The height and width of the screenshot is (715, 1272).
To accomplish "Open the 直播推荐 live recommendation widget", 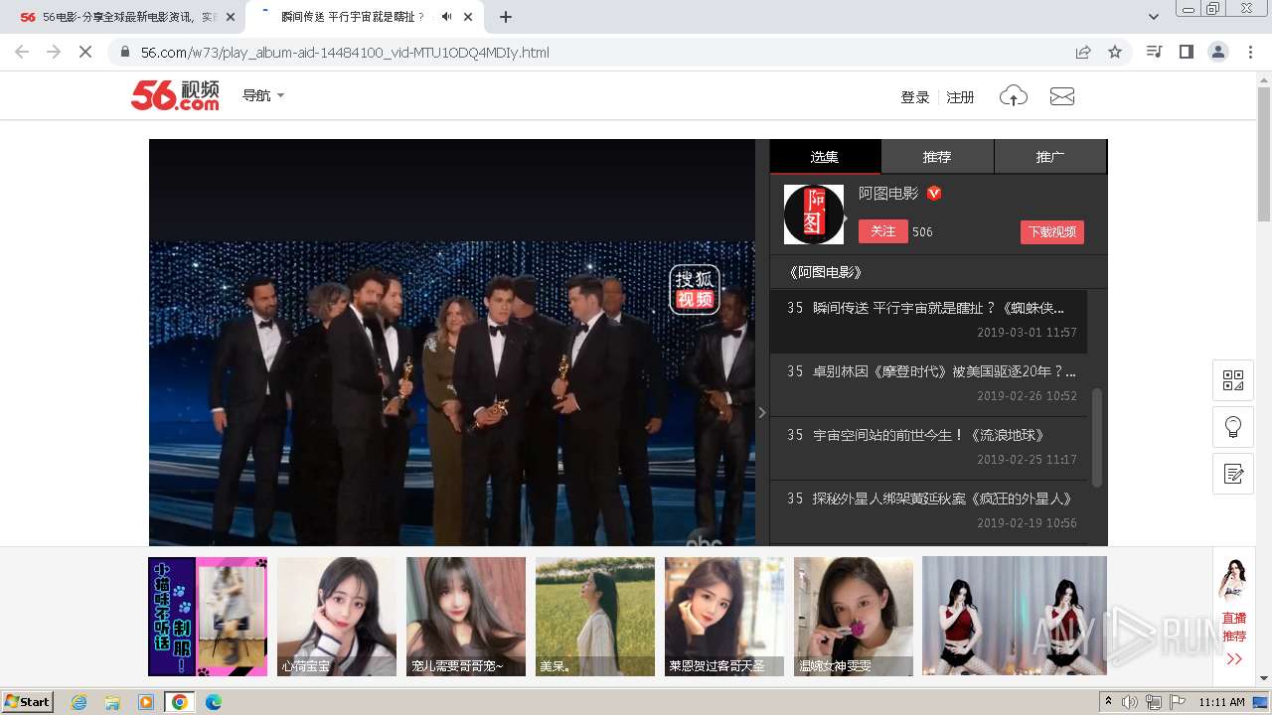I will (x=1233, y=616).
